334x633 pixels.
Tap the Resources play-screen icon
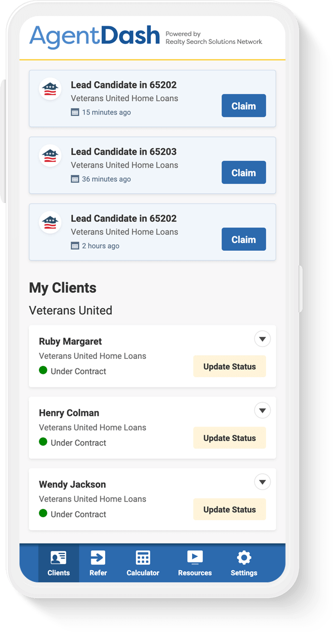195,557
